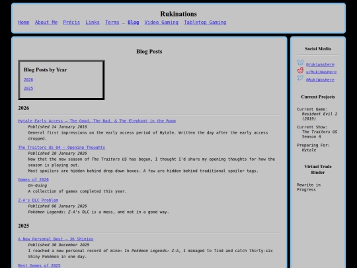
Task: Click the 2026 section heading
Action: tap(24, 108)
